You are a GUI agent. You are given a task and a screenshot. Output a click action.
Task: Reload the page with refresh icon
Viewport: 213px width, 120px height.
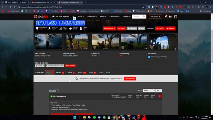(10, 7)
